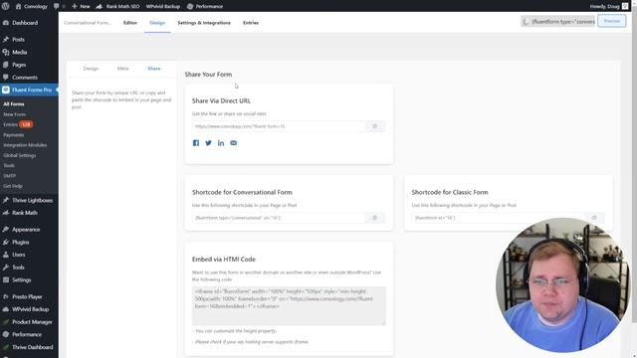Click the Howdy, Doug account menu
Image resolution: width=637 pixels, height=358 pixels.
609,6
